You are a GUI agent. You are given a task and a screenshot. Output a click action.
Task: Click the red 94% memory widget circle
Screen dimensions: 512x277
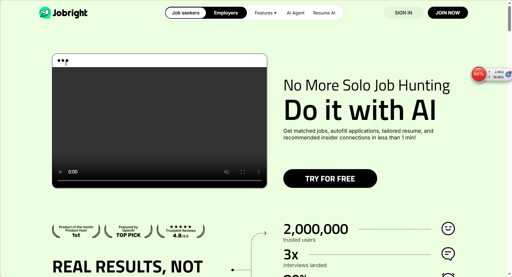(478, 74)
